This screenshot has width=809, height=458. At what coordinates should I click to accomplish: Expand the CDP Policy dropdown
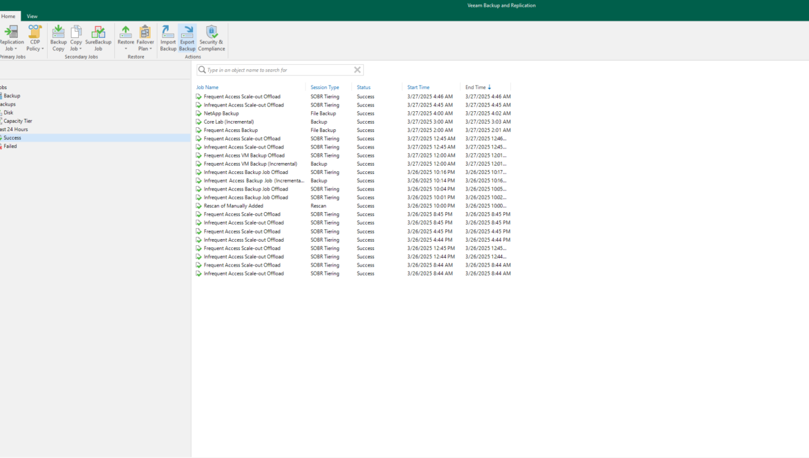coord(35,38)
